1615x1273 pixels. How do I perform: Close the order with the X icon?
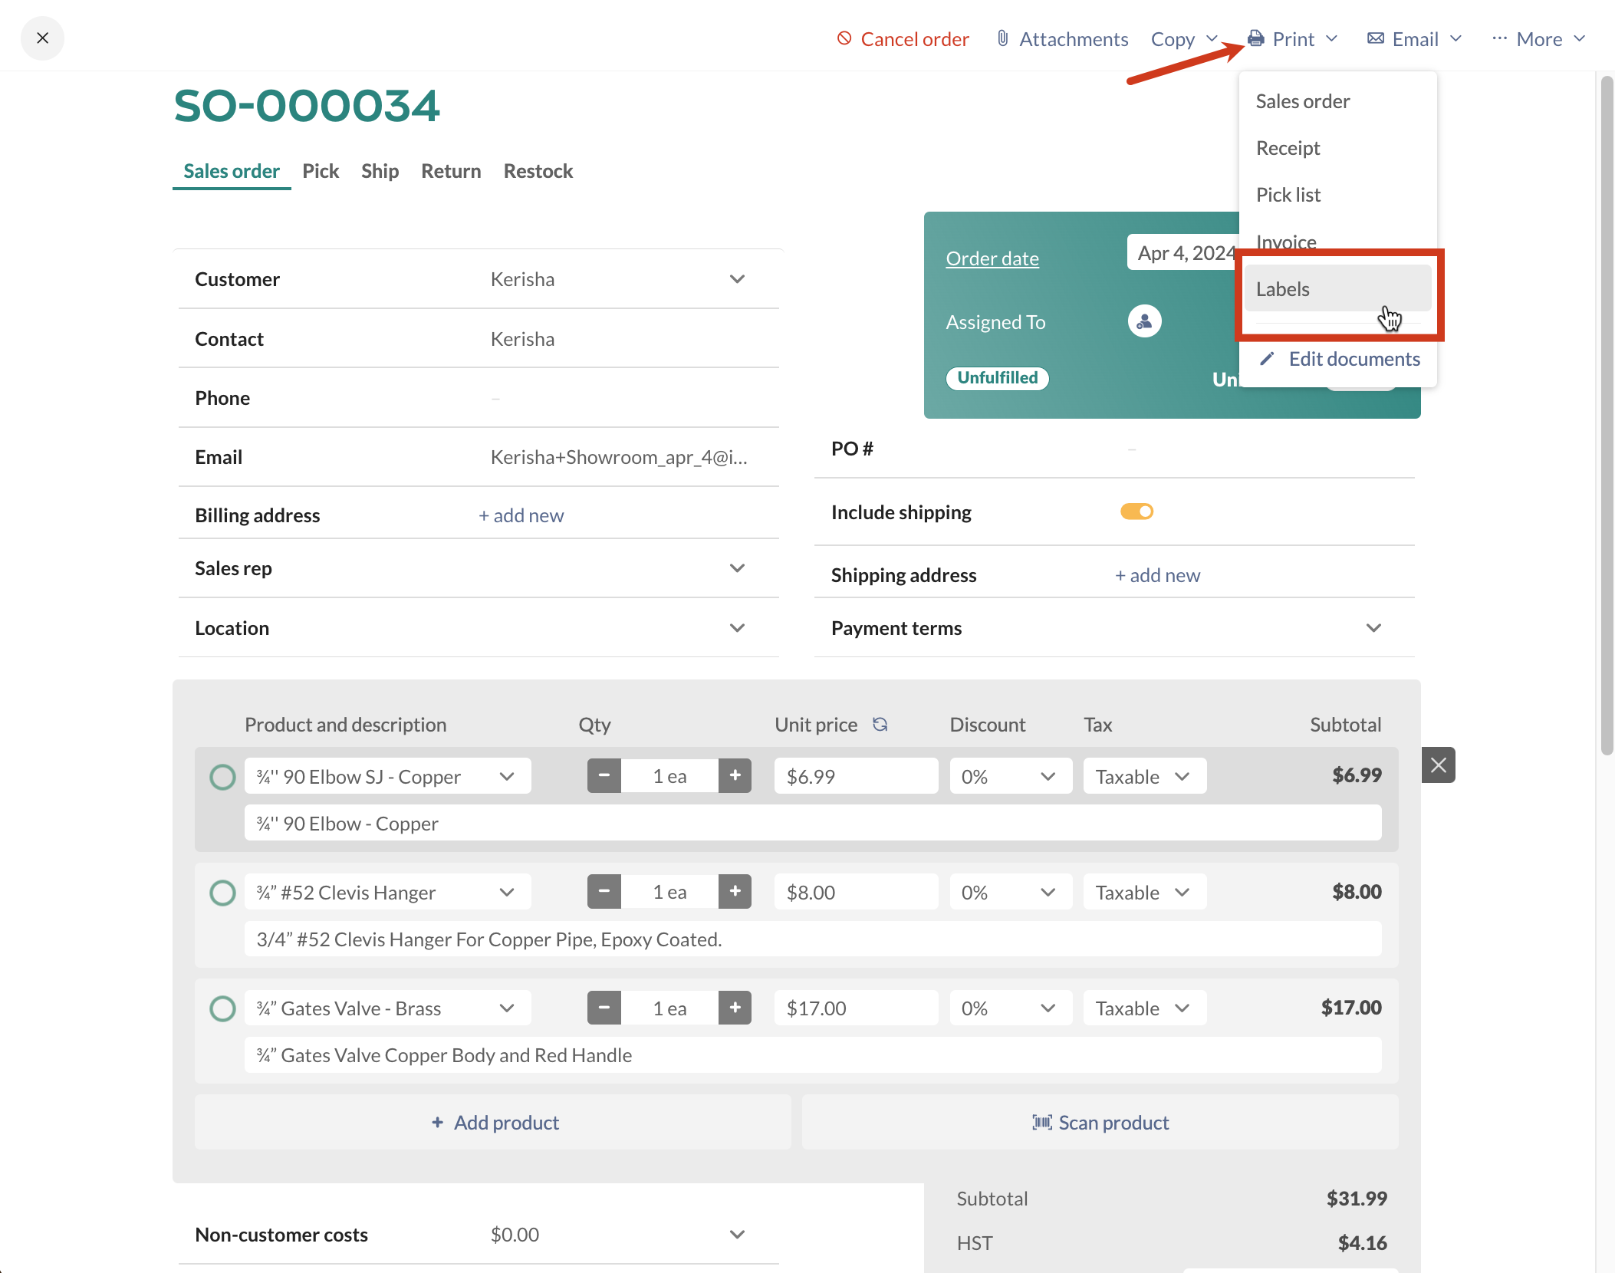[42, 38]
